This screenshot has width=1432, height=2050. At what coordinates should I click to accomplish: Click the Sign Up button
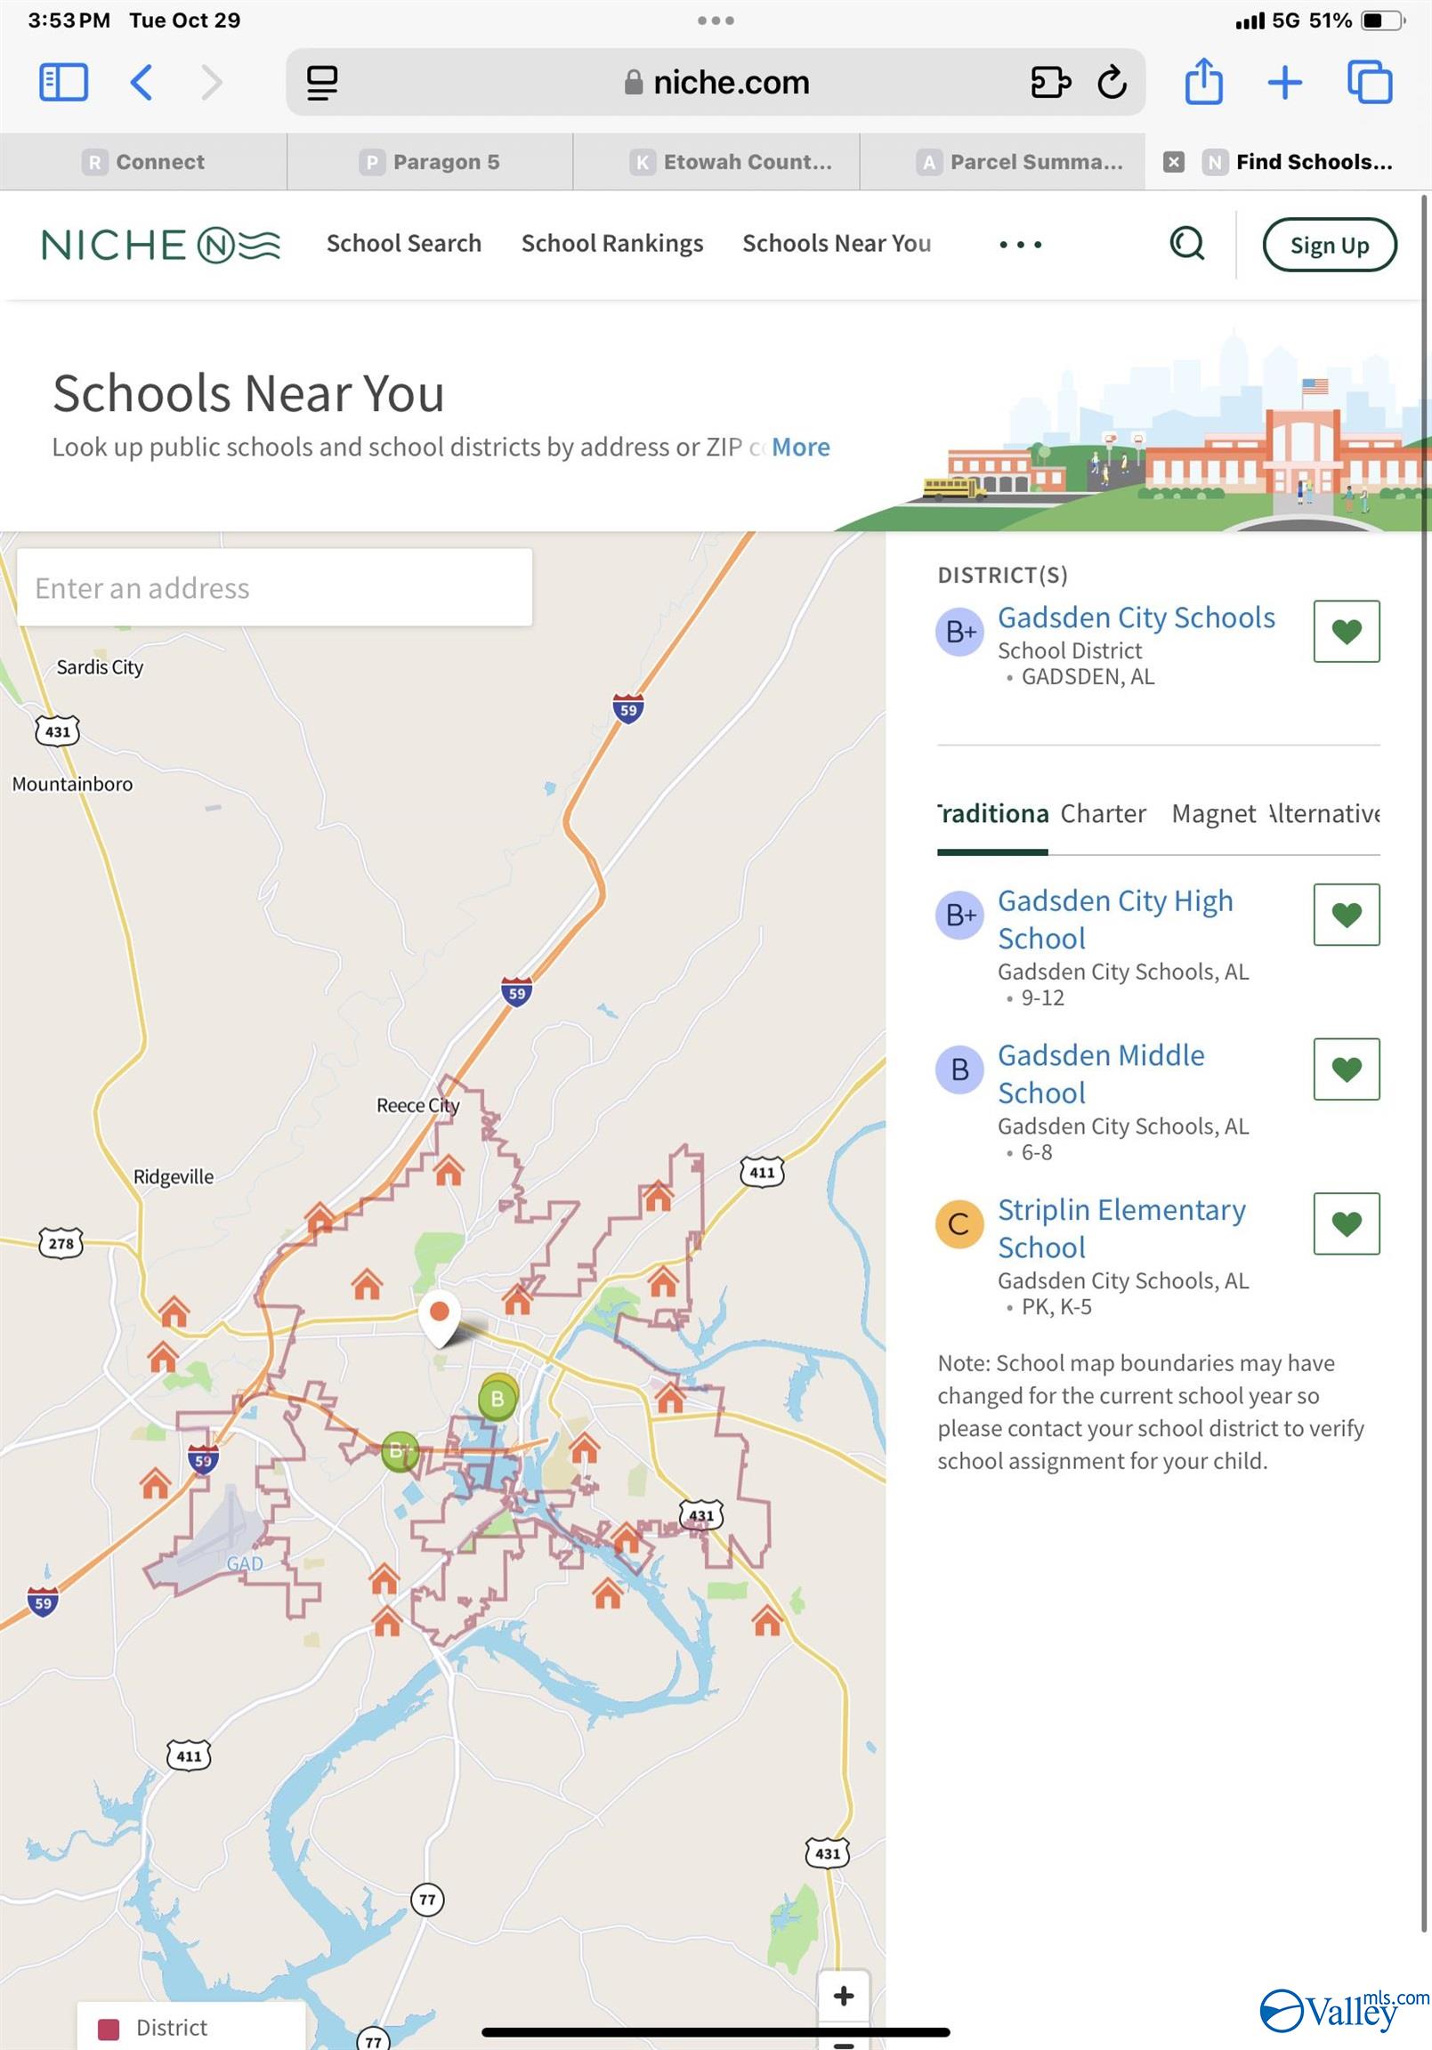pos(1330,245)
